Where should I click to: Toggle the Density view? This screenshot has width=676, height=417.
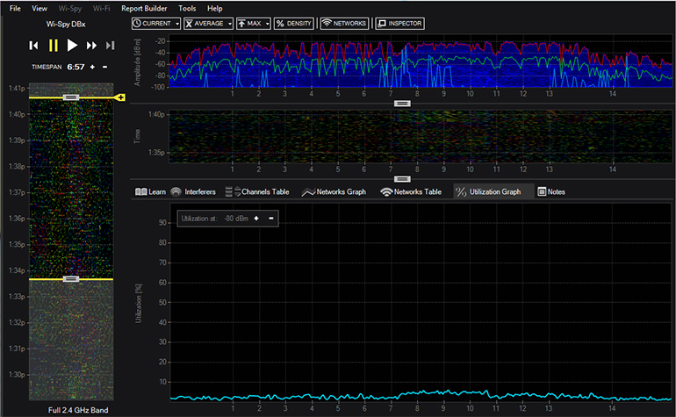pos(293,24)
